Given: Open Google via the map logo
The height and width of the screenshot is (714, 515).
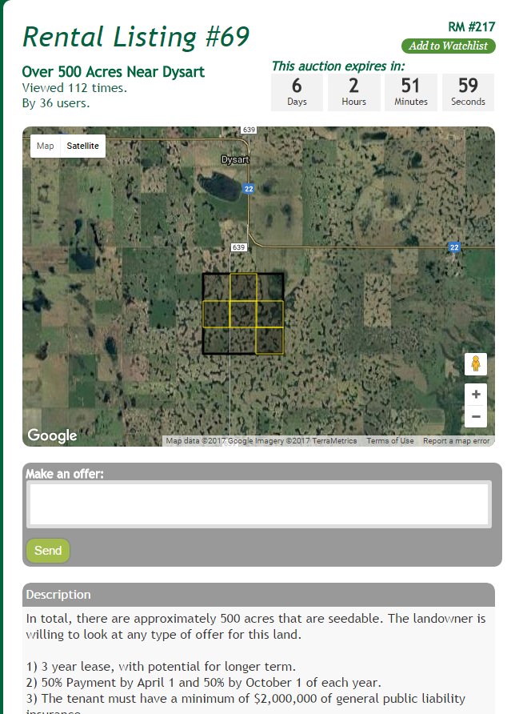Looking at the screenshot, I should [52, 435].
